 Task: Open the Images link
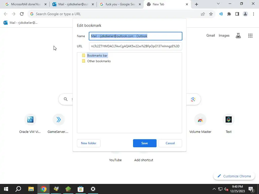pos(224,35)
